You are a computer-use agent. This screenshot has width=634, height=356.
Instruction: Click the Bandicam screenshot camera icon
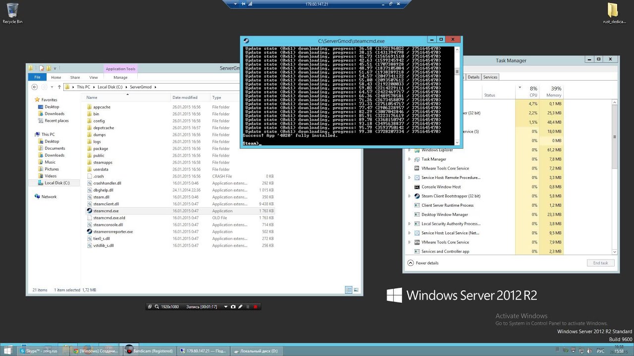click(x=233, y=307)
